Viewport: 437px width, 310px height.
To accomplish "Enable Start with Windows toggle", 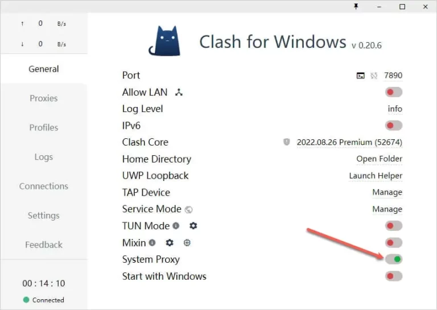I will coord(393,276).
